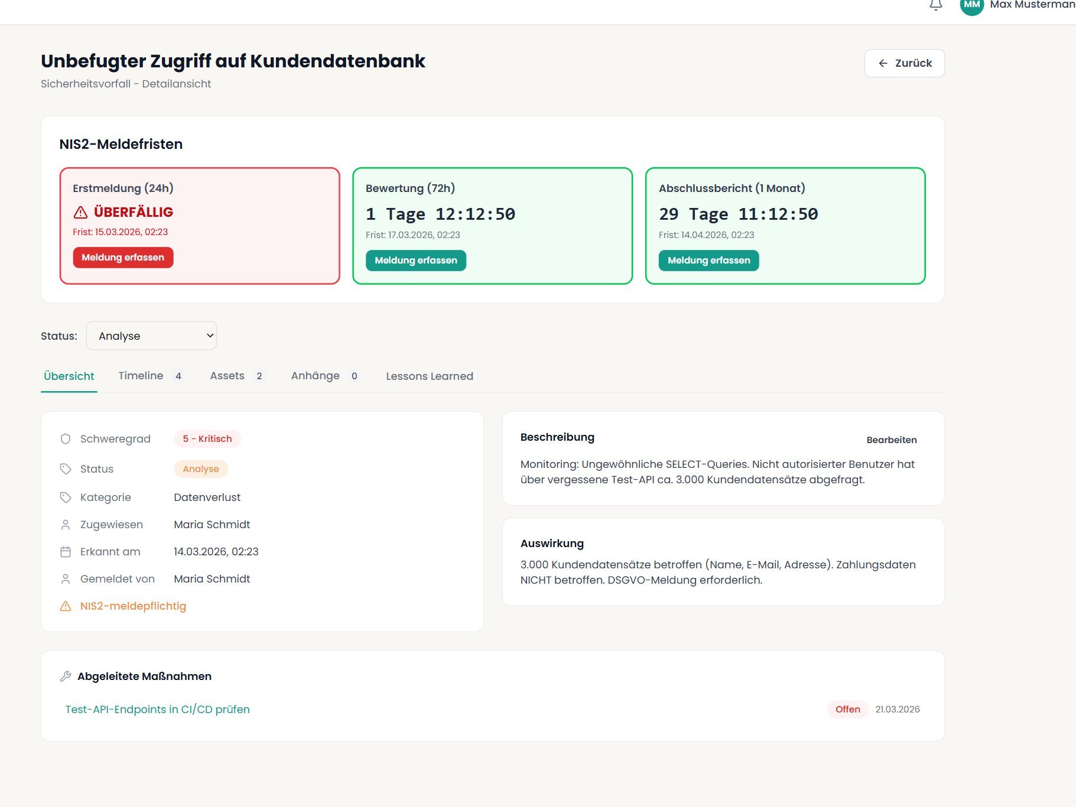Open the Test-API-Endpoints in CI/CD prüfen link
The width and height of the screenshot is (1076, 807).
(157, 710)
